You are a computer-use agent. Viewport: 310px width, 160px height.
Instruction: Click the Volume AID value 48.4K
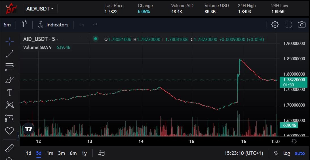(x=177, y=11)
